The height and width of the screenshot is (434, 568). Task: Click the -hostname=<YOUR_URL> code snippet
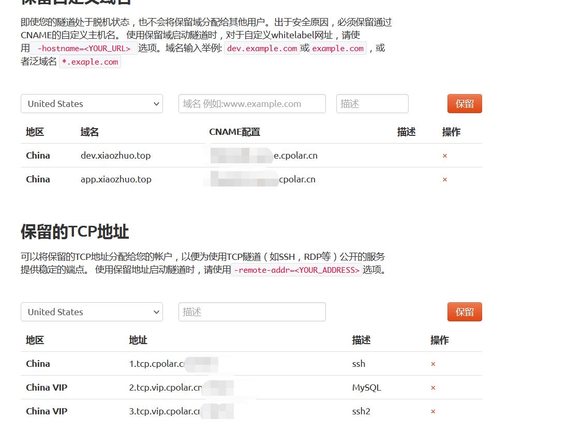click(x=84, y=49)
